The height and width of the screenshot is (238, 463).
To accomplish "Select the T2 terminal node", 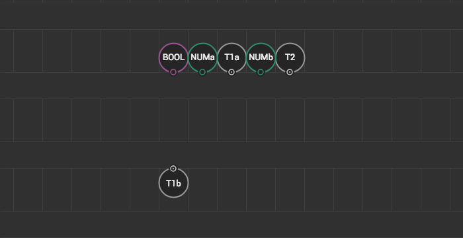I will coord(290,58).
